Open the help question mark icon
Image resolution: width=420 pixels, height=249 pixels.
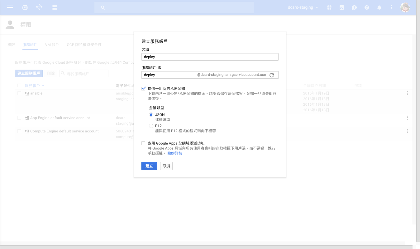pyautogui.click(x=367, y=7)
